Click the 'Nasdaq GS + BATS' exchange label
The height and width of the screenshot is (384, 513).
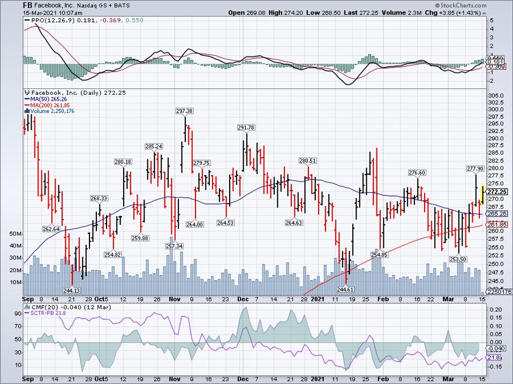click(103, 5)
